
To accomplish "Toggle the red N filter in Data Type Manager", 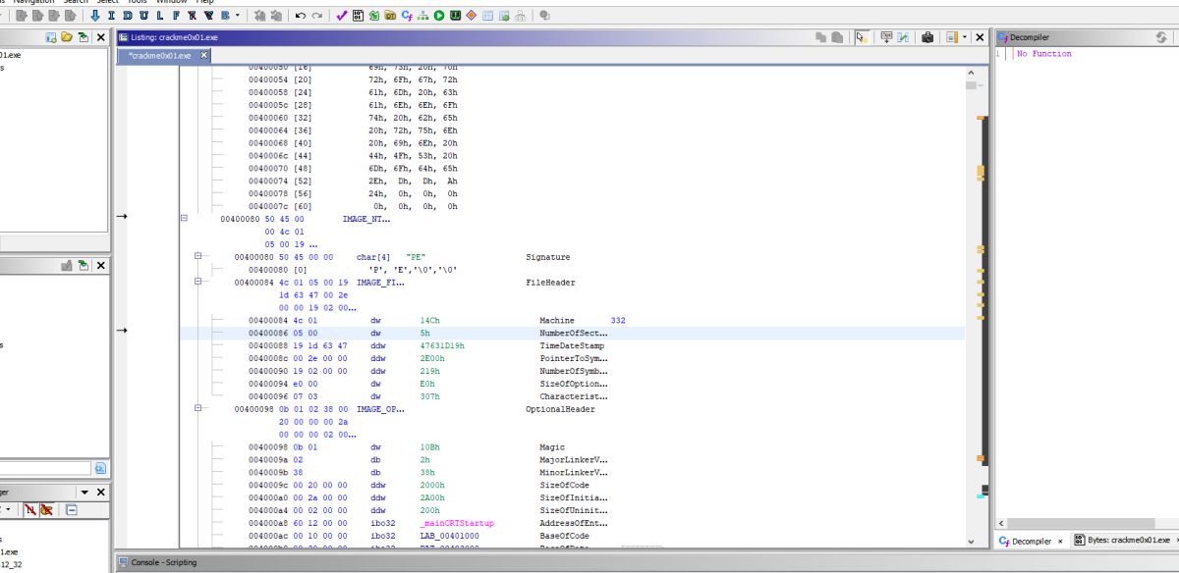I will click(29, 510).
